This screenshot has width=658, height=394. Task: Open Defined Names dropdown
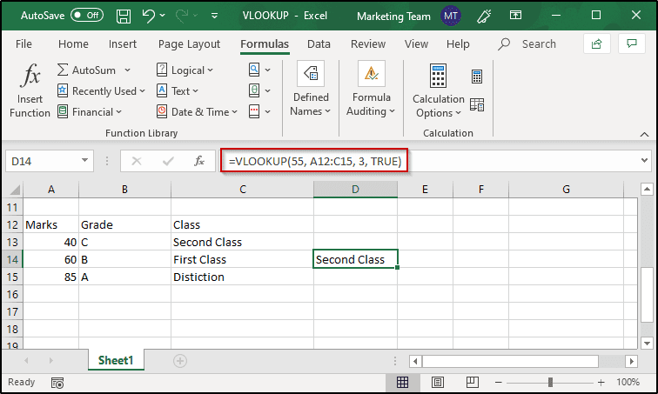coord(311,90)
